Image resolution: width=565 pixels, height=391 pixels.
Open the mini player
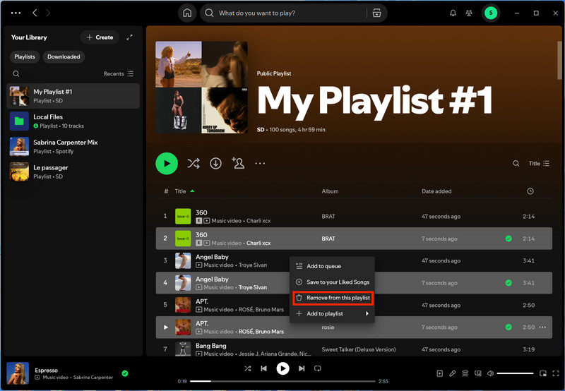[543, 373]
